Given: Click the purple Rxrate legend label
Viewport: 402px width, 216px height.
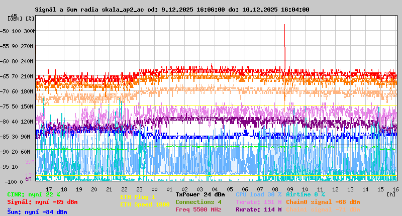Looking at the screenshot, I should (x=258, y=209).
